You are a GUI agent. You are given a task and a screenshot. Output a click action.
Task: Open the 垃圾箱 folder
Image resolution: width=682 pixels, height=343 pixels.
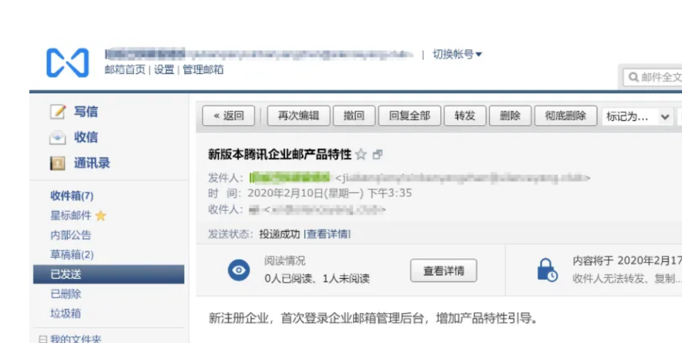[x=66, y=314]
